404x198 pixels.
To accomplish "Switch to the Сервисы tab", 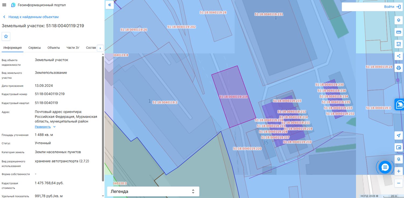I will click(x=34, y=48).
